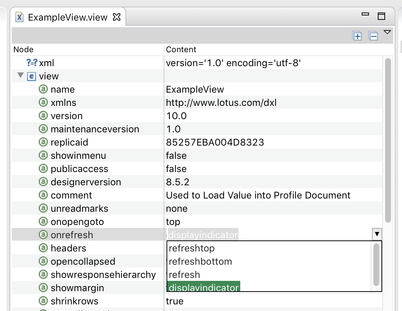The width and height of the screenshot is (402, 311).
Task: Open the view menu triangle in toolbar
Action: (387, 32)
